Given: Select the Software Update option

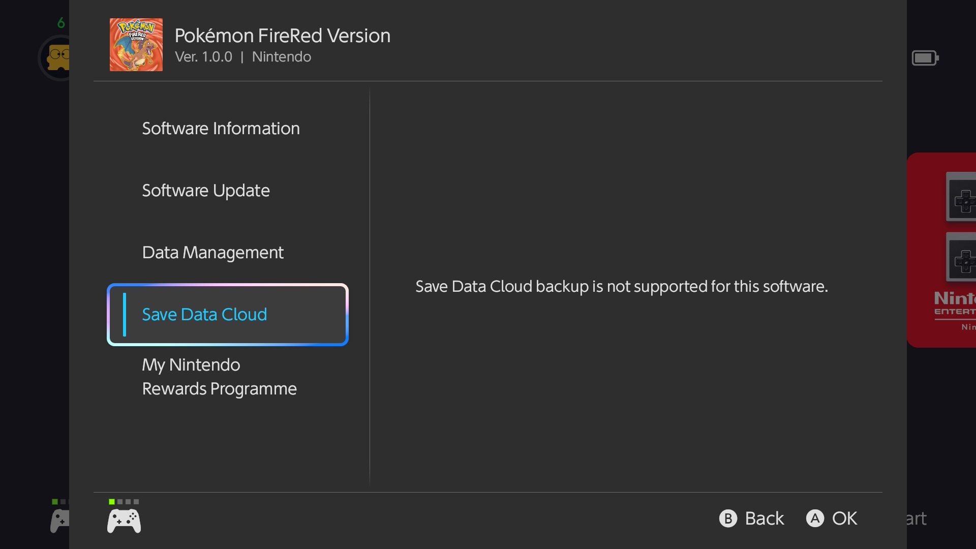Looking at the screenshot, I should [206, 191].
